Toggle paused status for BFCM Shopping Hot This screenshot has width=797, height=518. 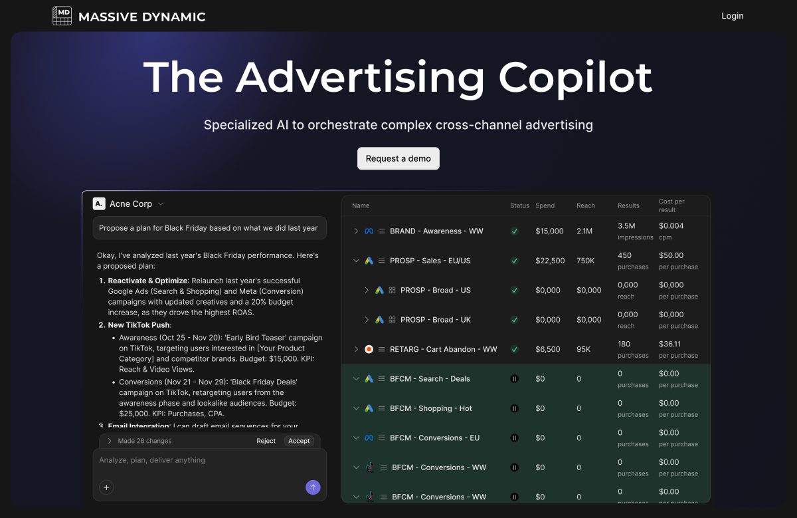click(514, 408)
